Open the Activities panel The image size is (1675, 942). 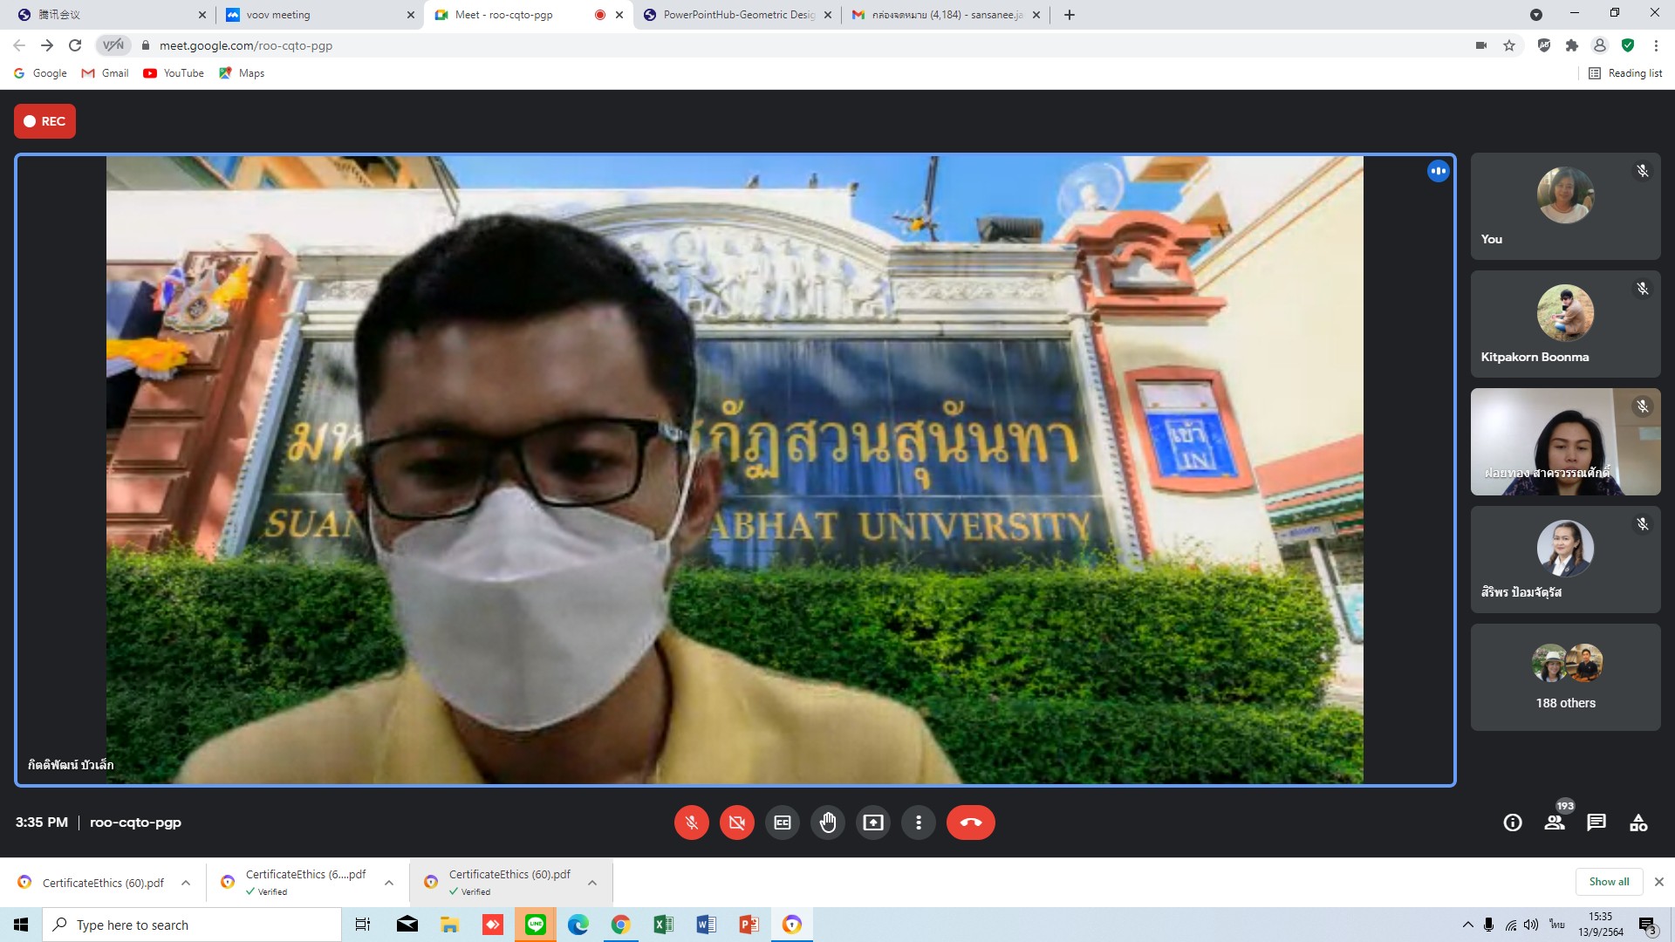coord(1638,823)
